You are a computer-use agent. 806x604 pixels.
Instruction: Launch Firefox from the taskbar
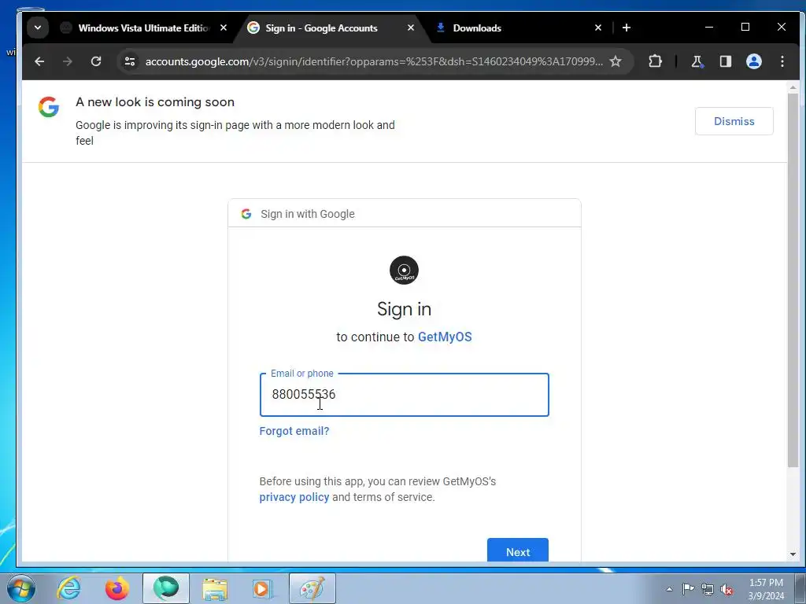[117, 588]
